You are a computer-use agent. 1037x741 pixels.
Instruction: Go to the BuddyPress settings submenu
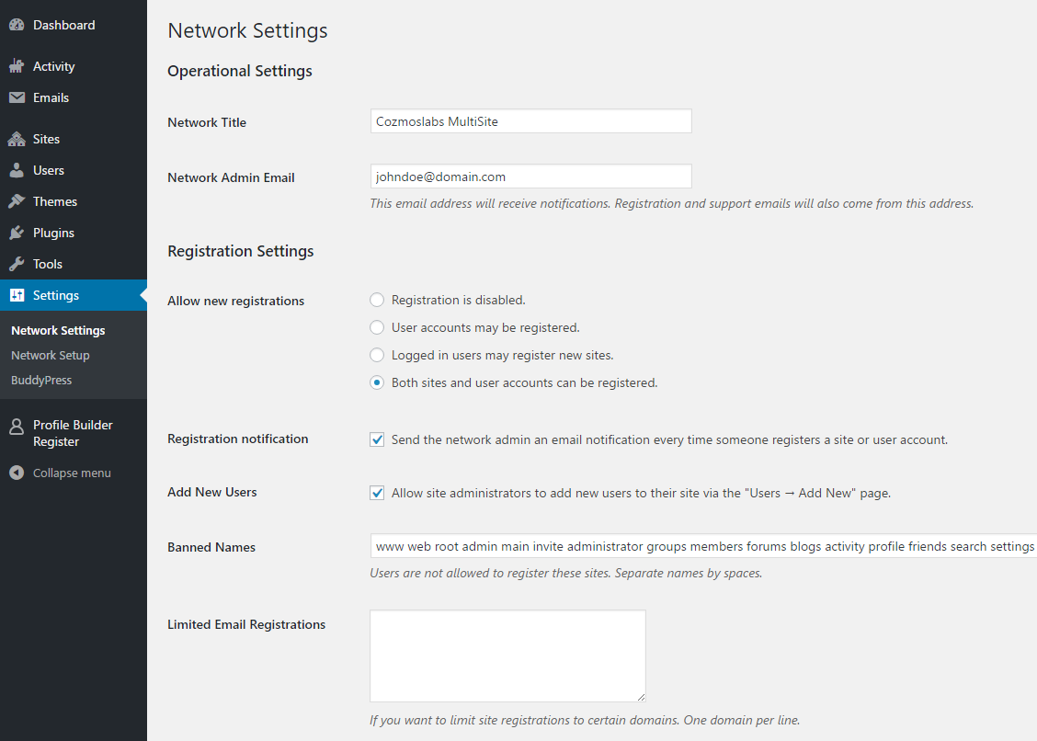point(41,380)
